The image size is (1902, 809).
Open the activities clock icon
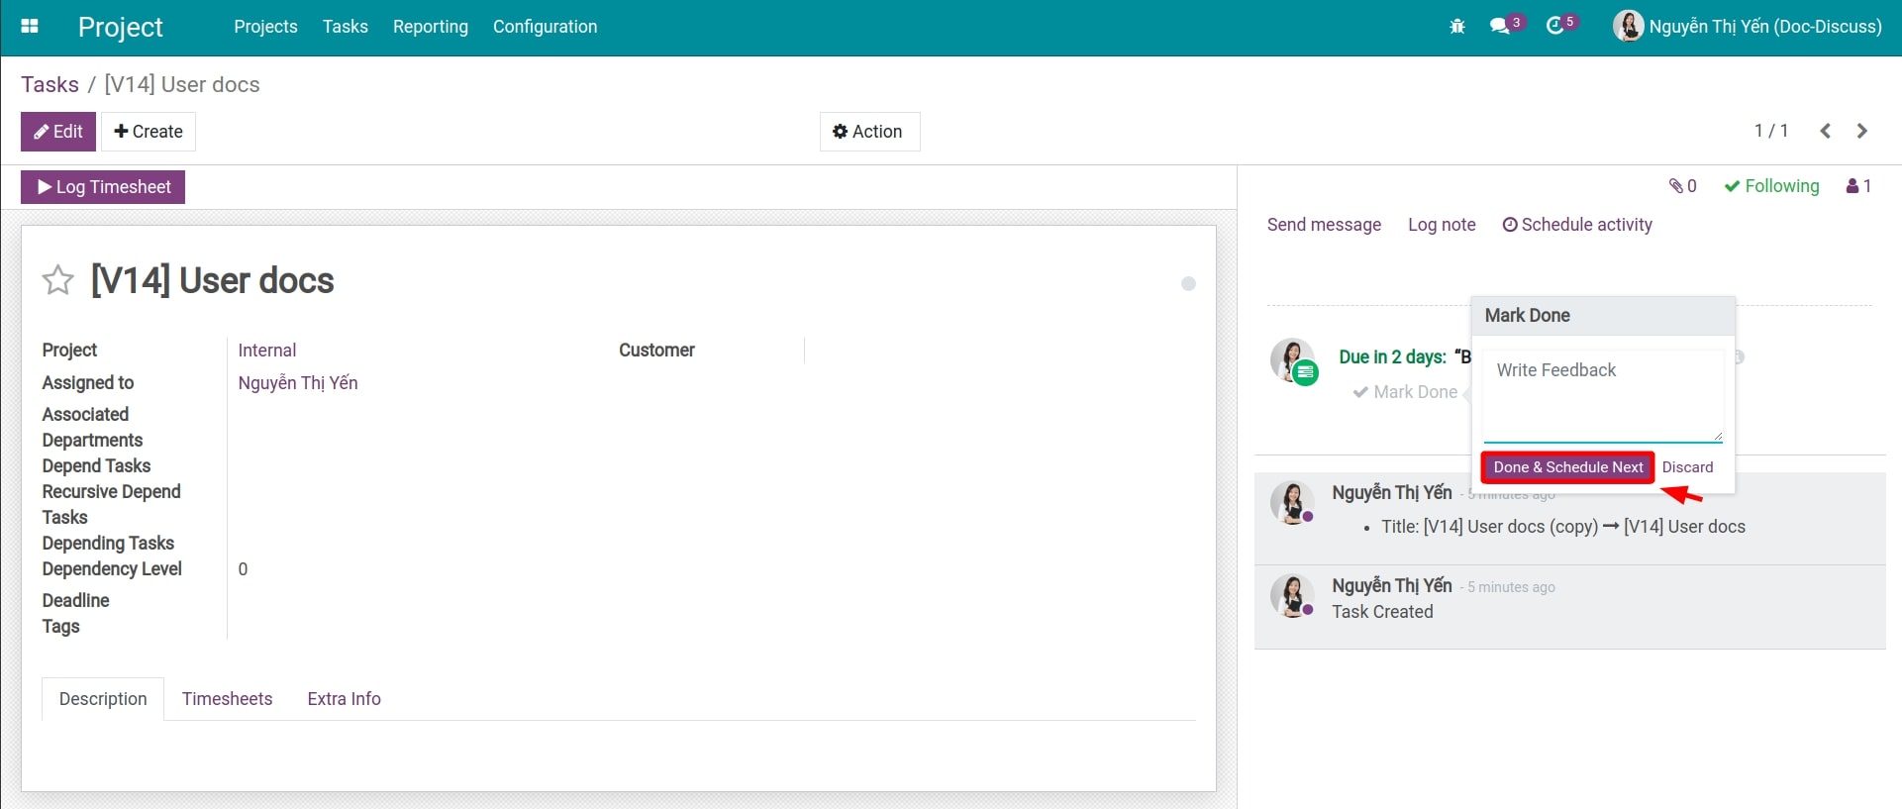[x=1555, y=27]
